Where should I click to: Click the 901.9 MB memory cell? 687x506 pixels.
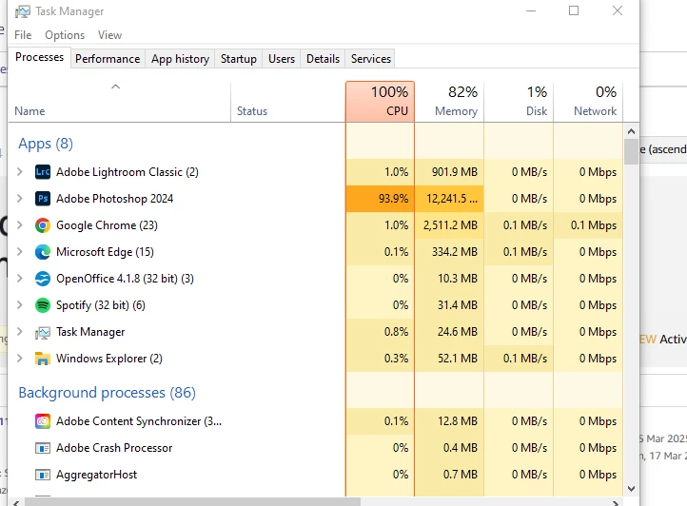pos(449,172)
